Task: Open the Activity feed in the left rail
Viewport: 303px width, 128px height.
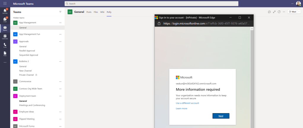Action: (5, 11)
